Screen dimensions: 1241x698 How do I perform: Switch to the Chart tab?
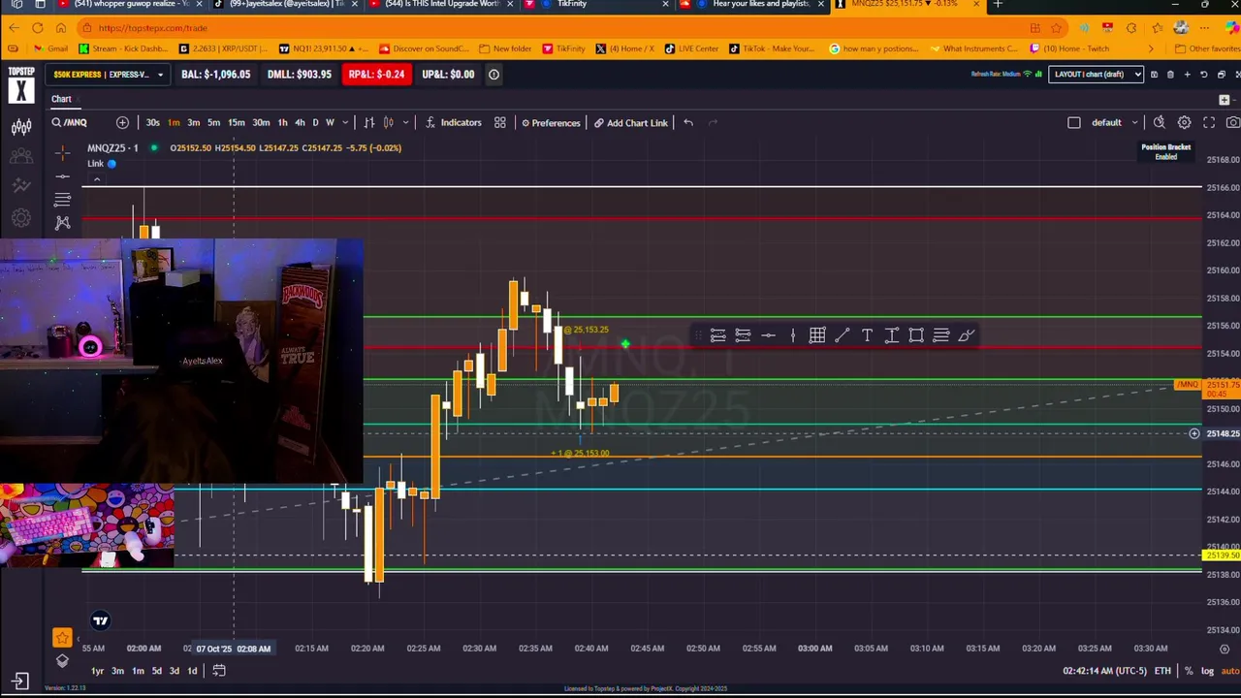(61, 99)
